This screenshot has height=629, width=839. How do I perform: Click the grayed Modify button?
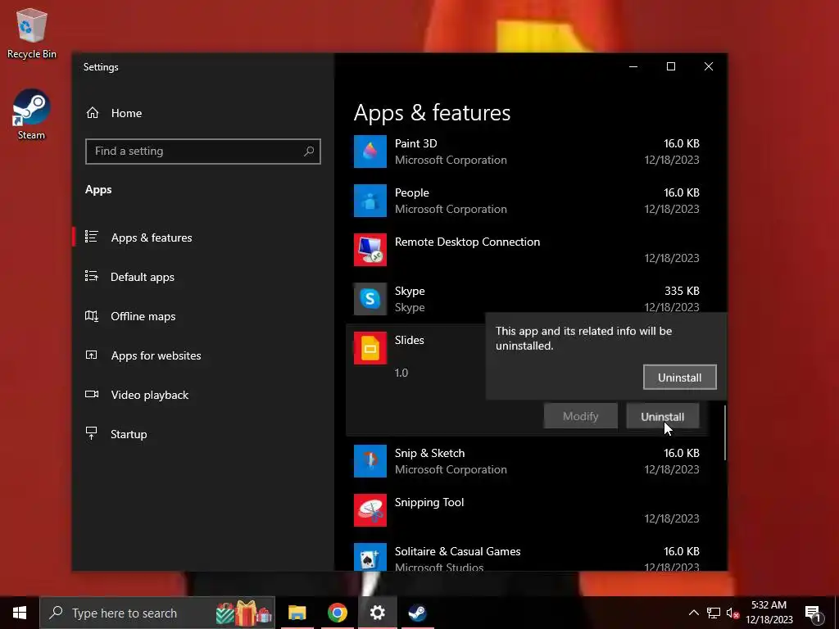(581, 416)
